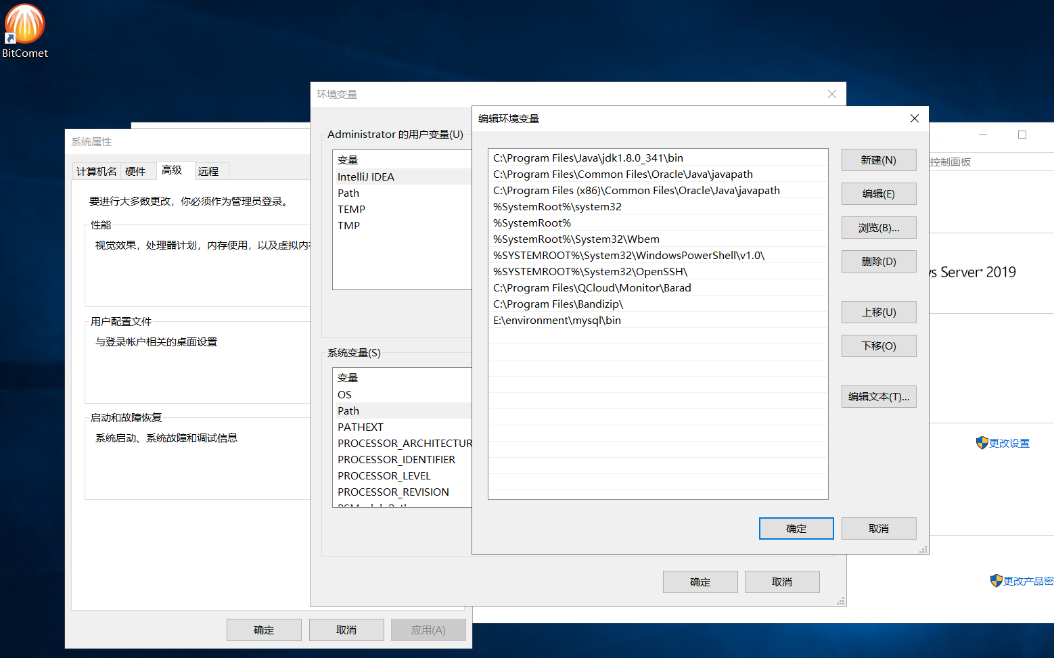This screenshot has width=1054, height=658.
Task: Close the 环境变量 window with X
Action: tap(832, 94)
